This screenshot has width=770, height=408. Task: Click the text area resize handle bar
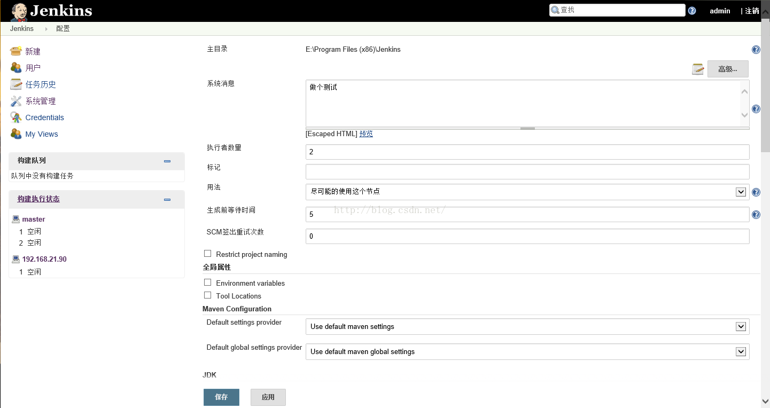[527, 128]
